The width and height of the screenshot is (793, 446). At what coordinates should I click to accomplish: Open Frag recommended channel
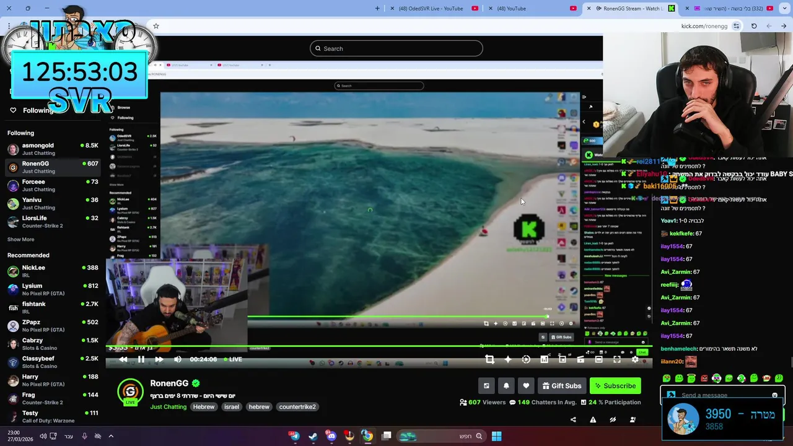pyautogui.click(x=53, y=398)
